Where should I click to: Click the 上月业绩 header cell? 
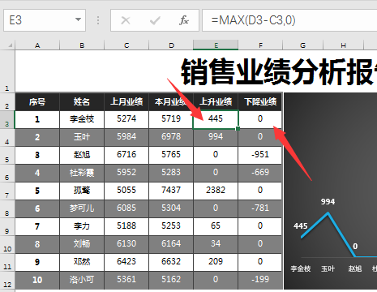(126, 101)
